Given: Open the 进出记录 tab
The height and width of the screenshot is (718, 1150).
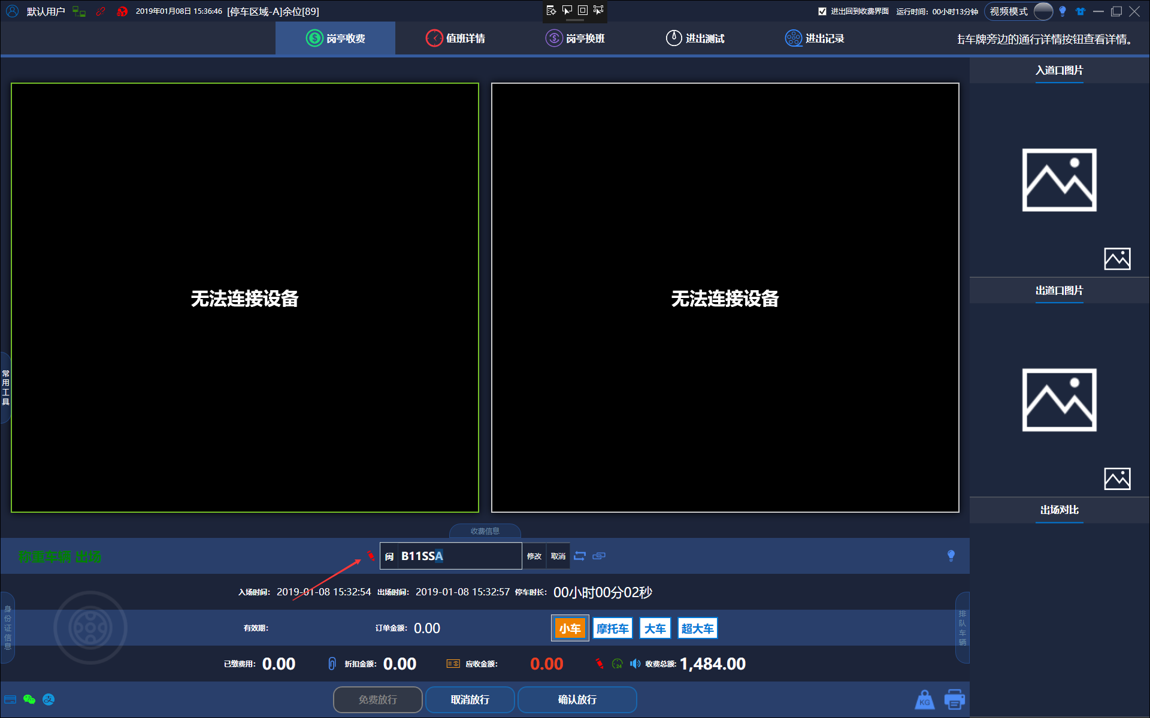Looking at the screenshot, I should point(815,38).
